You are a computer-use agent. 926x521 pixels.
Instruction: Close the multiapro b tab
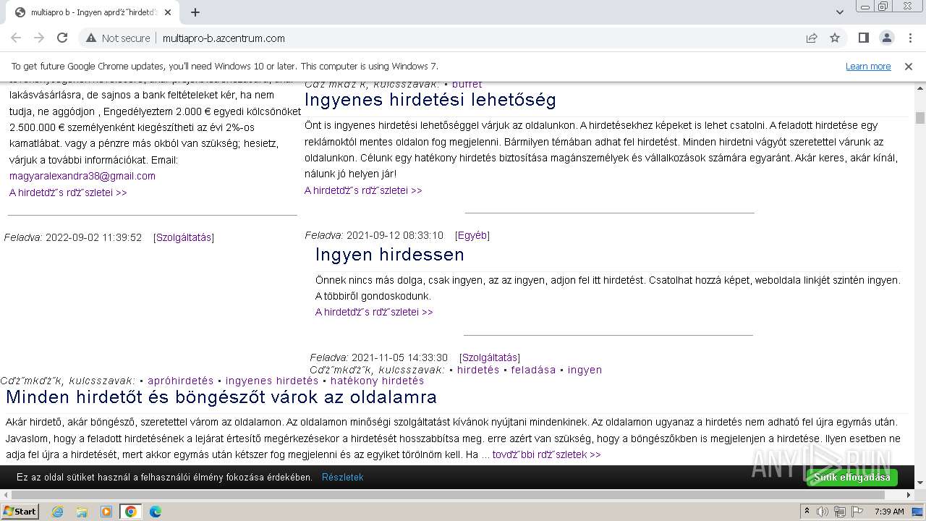167,12
